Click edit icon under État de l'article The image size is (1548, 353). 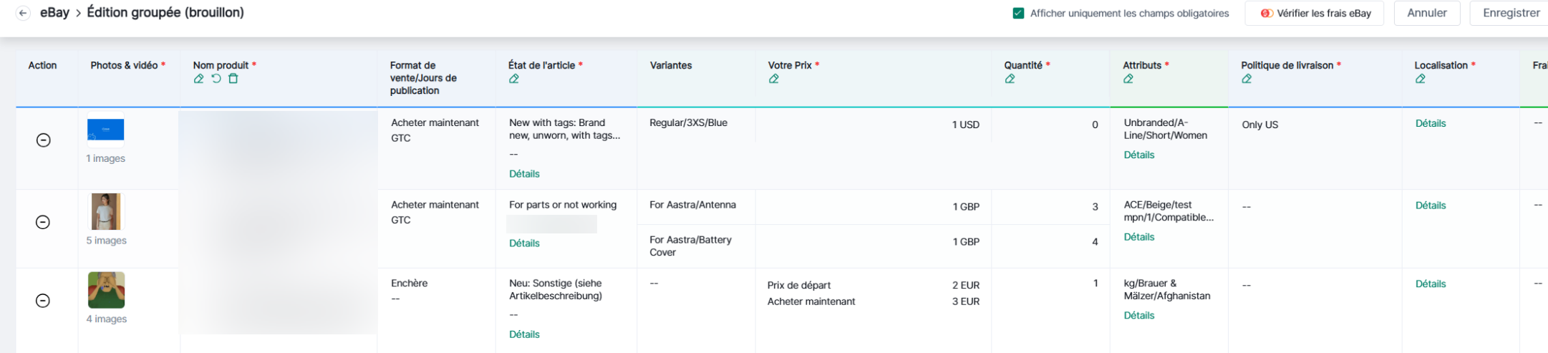(x=514, y=79)
